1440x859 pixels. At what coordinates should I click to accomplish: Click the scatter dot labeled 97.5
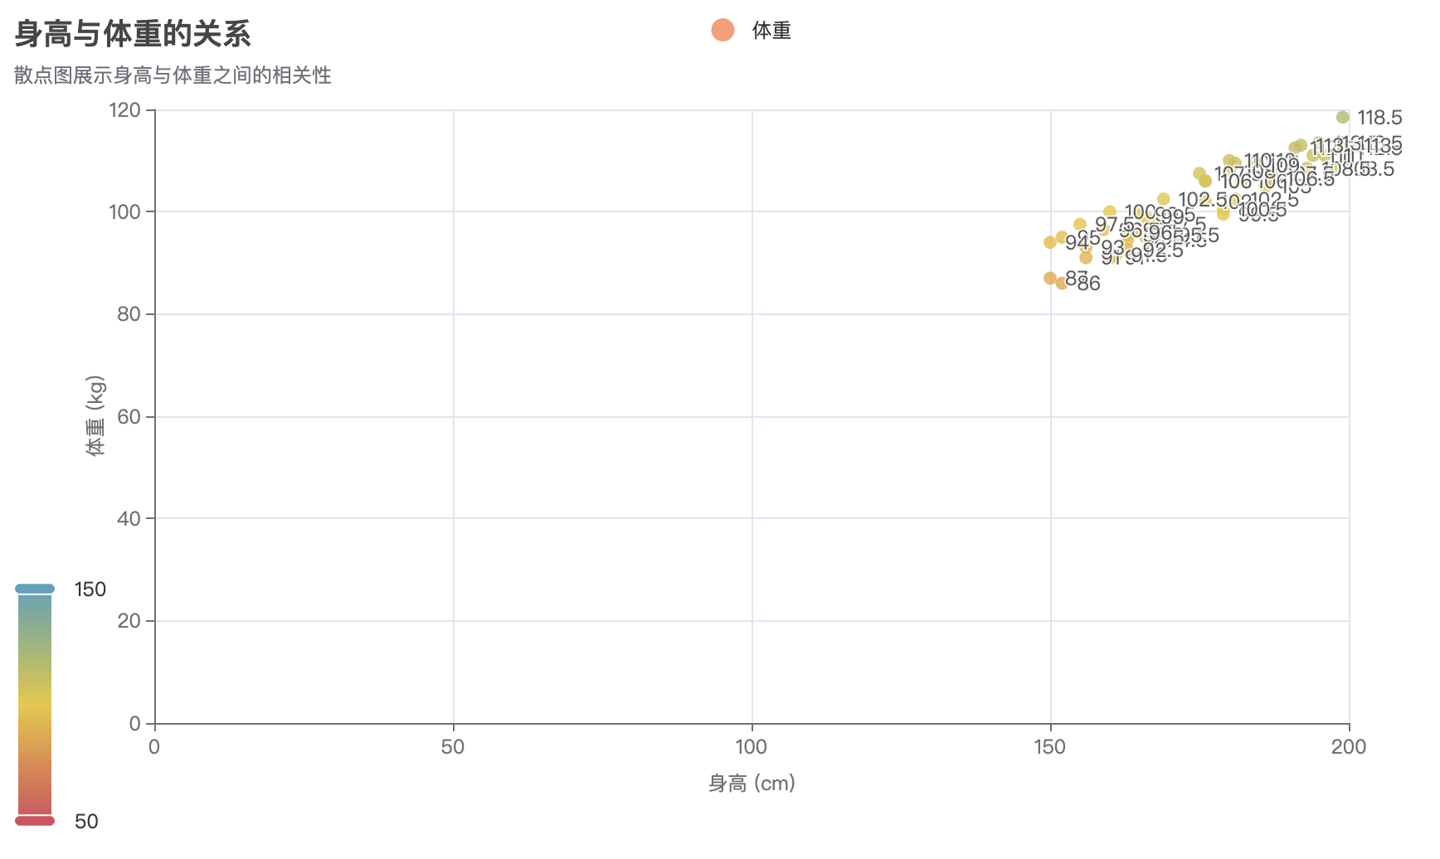pyautogui.click(x=1080, y=225)
